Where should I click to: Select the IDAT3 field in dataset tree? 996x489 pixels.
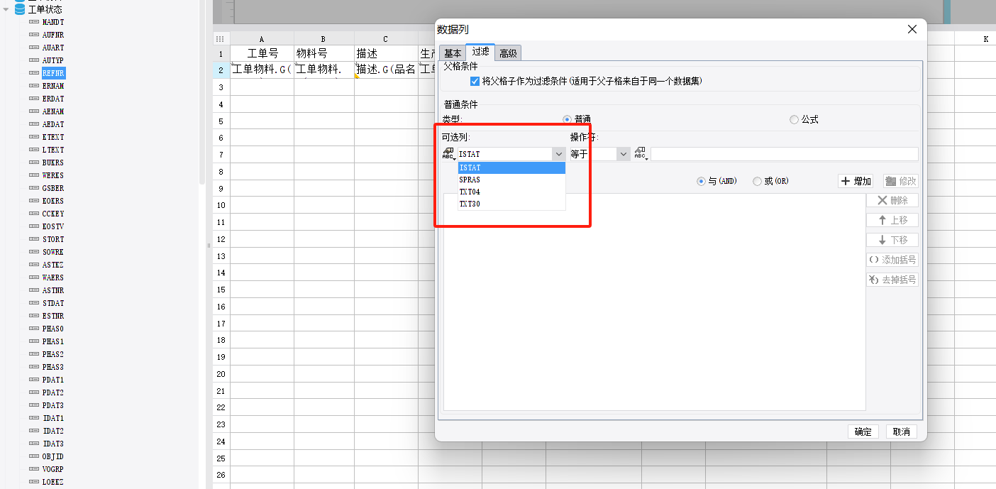tap(52, 444)
